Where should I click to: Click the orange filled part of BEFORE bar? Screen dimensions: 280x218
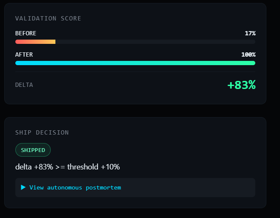pos(35,42)
